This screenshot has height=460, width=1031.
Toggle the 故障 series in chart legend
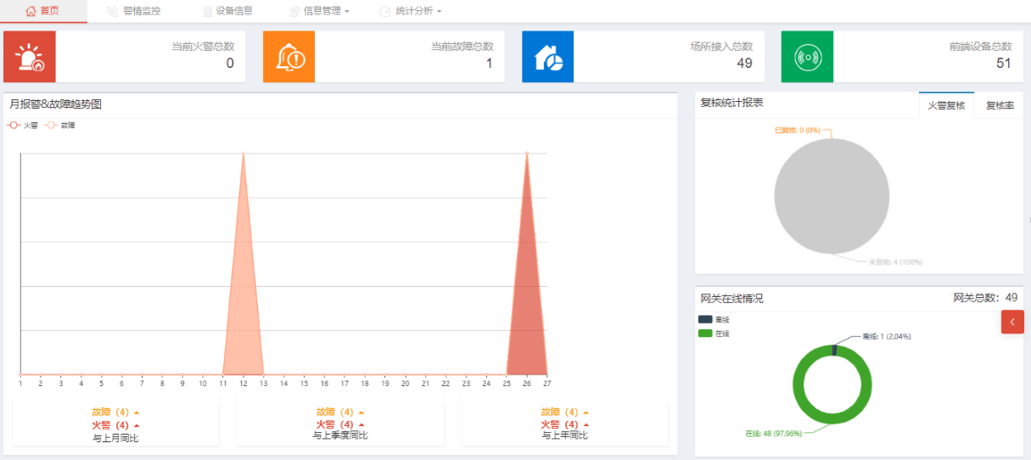[59, 125]
